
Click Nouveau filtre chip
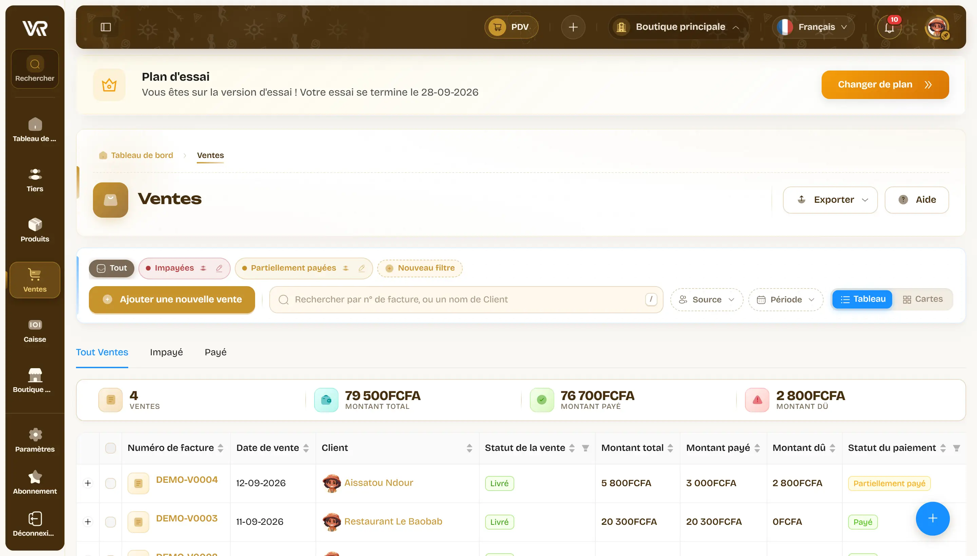(x=420, y=268)
